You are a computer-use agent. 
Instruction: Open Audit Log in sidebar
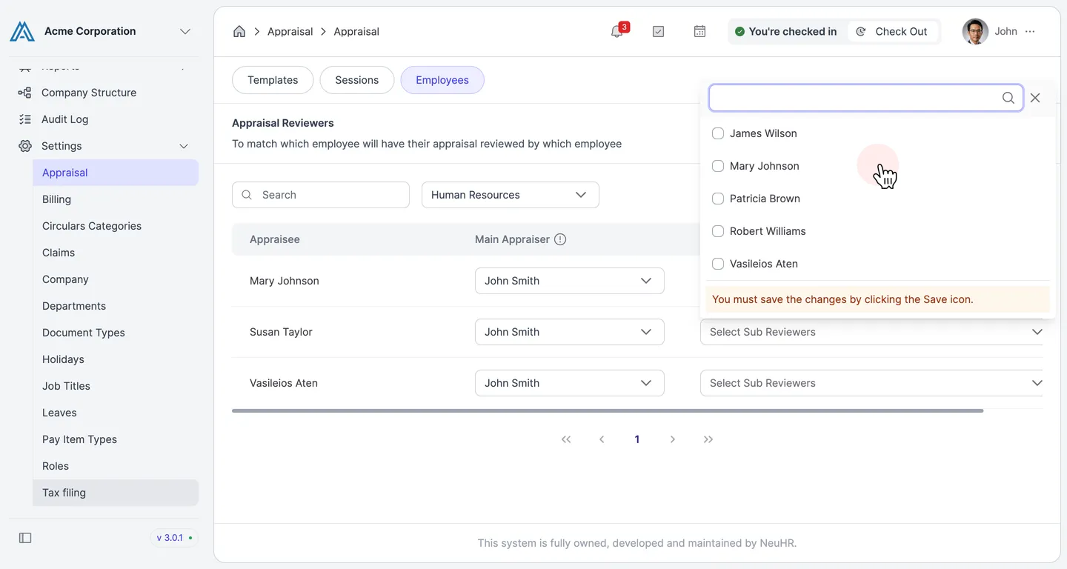(104, 119)
